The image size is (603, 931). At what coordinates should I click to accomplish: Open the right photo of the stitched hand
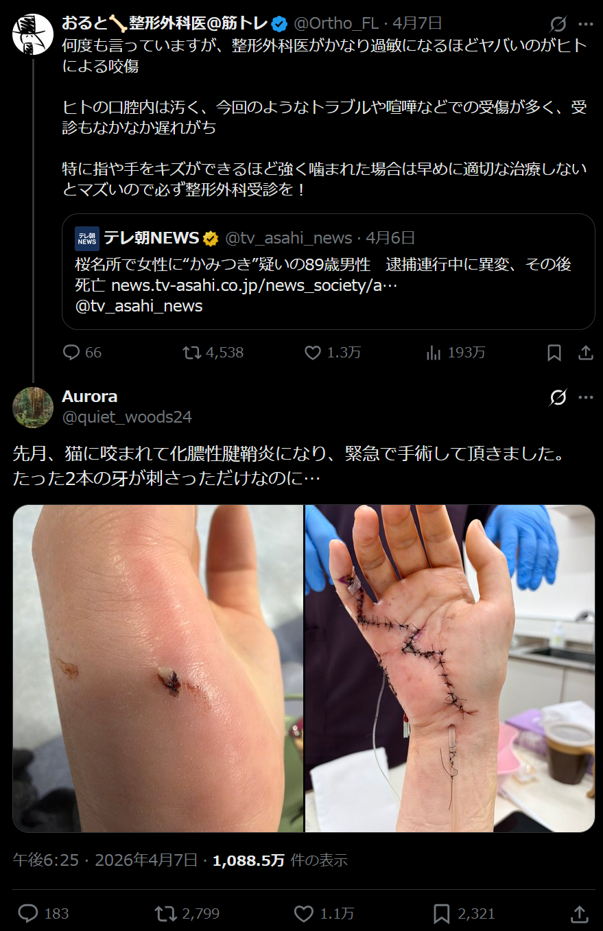(x=450, y=669)
